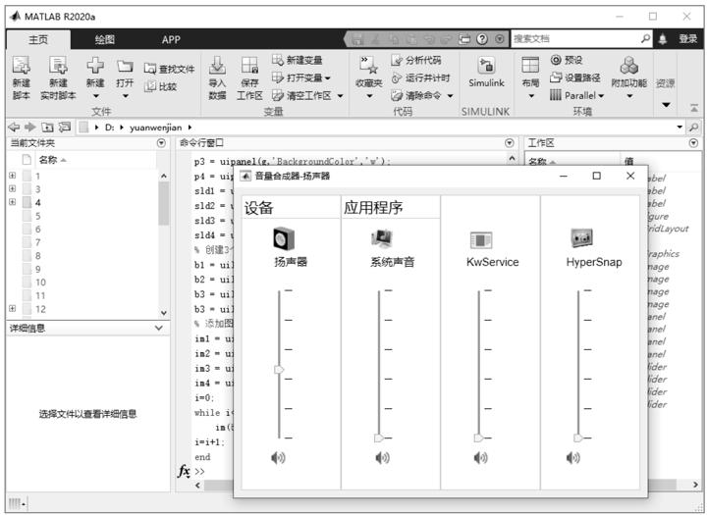Click yuanwenjian in the address path
This screenshot has height=515, width=707.
pyautogui.click(x=155, y=128)
